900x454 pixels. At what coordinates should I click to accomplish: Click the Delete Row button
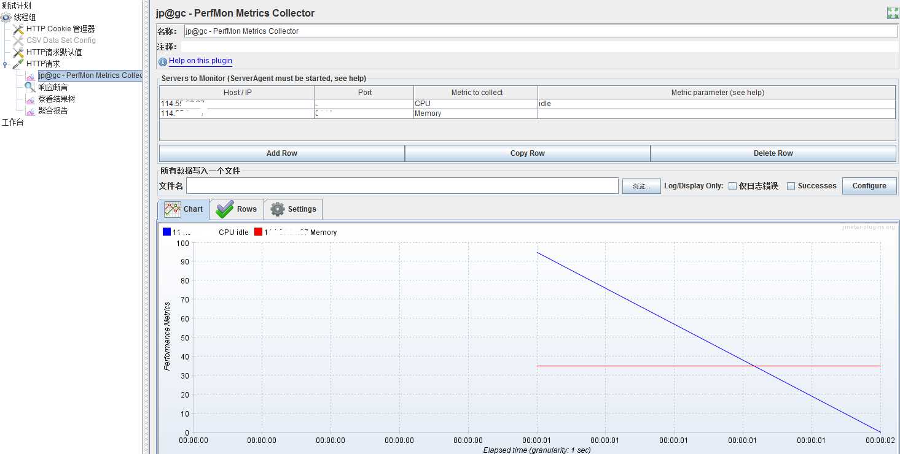773,153
